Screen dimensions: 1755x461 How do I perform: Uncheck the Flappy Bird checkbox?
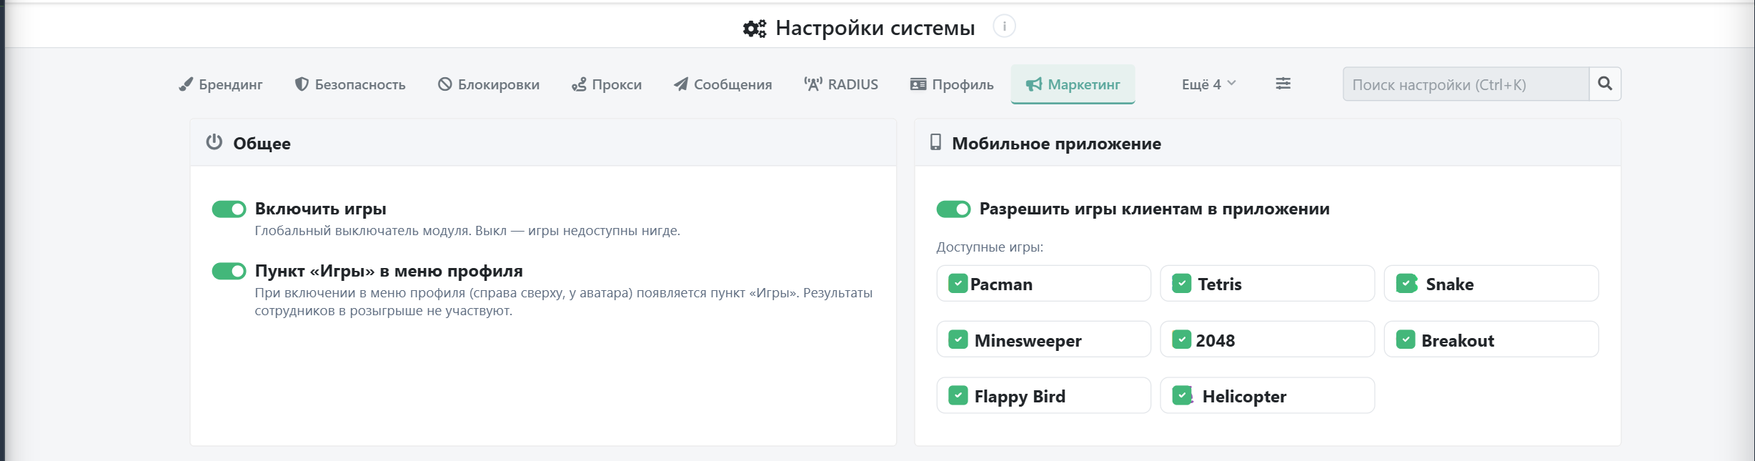(958, 395)
